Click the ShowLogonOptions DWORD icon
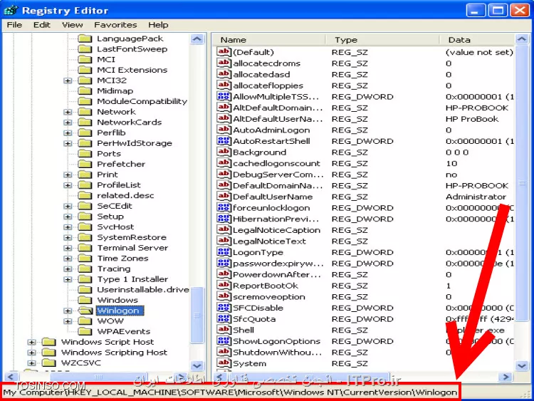This screenshot has width=534, height=401. point(224,341)
